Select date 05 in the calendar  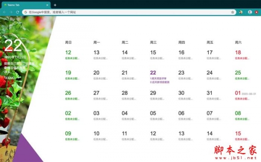tap(153, 113)
